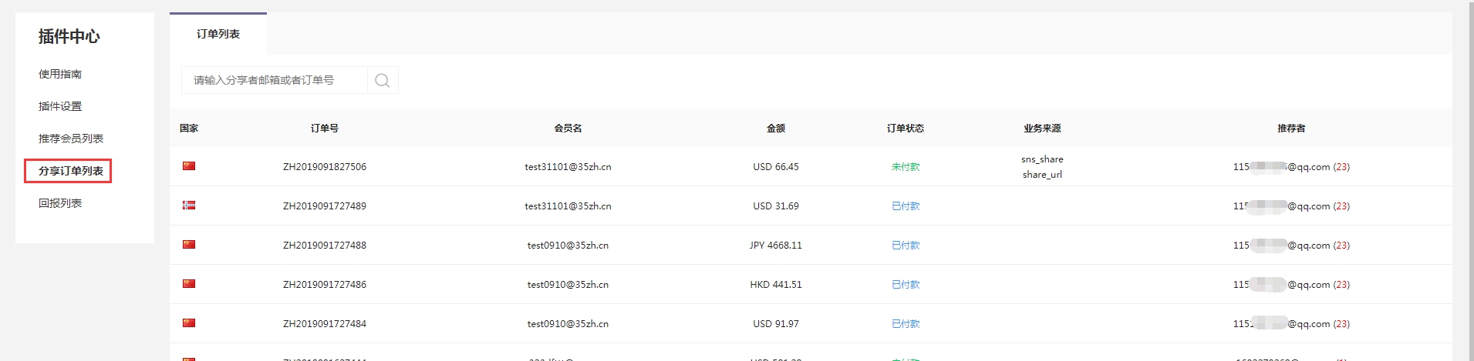Image resolution: width=1474 pixels, height=361 pixels.
Task: Click order number ZH2019091827506
Action: coord(325,167)
